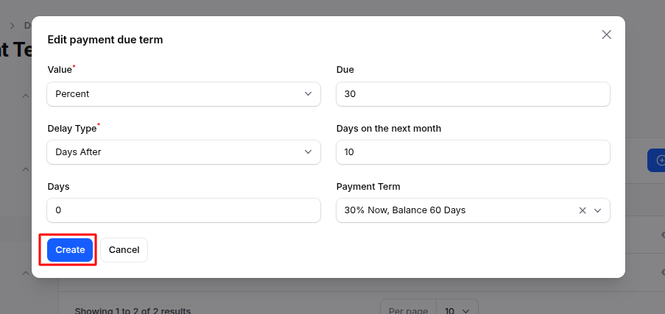Collapse the bottom sidebar section chevron
The width and height of the screenshot is (665, 314).
[26, 272]
